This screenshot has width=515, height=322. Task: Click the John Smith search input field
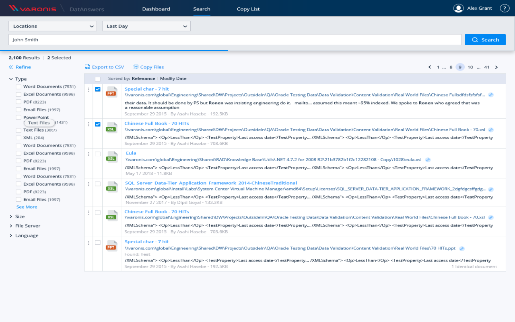235,40
